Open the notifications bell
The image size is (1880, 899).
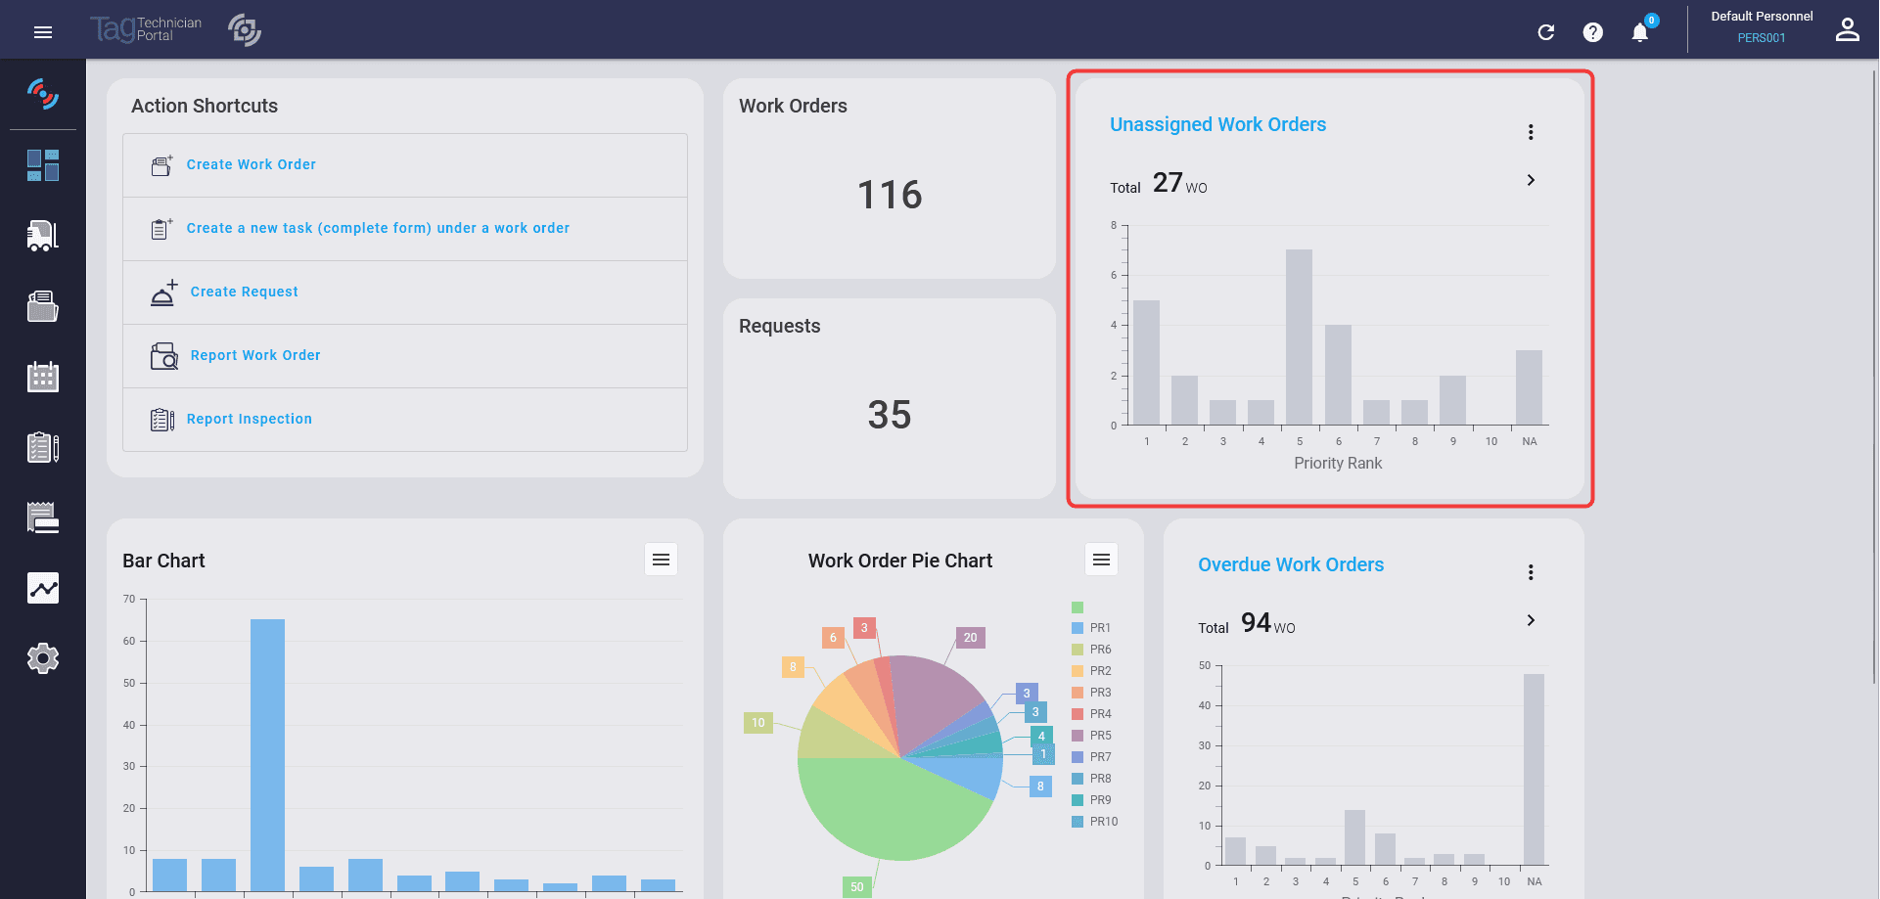[1640, 32]
